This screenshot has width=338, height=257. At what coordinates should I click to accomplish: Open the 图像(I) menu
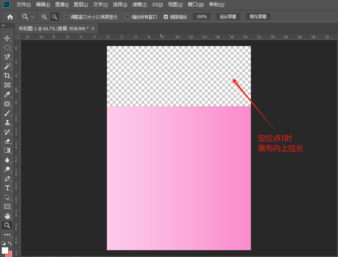pos(62,5)
